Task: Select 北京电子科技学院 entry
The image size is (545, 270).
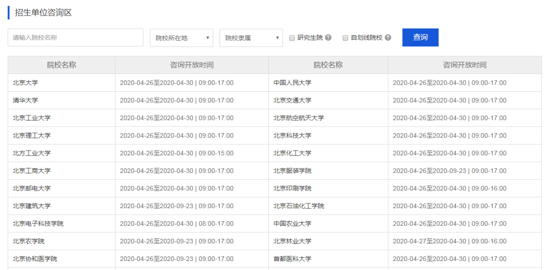Action: (38, 224)
